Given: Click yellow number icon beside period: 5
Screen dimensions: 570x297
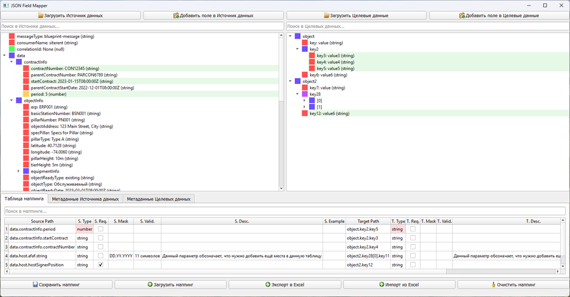Looking at the screenshot, I should point(26,94).
